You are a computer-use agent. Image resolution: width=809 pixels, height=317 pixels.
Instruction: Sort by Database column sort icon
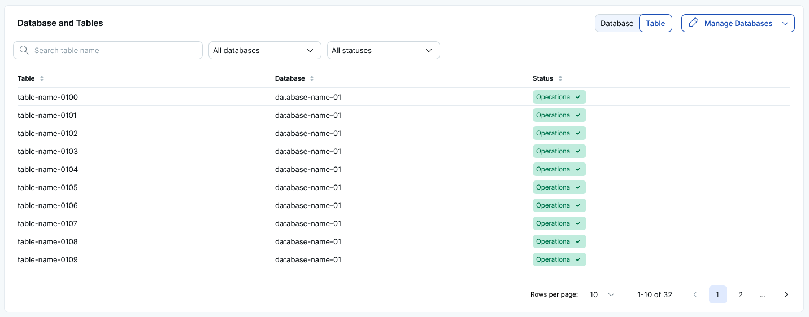click(312, 78)
